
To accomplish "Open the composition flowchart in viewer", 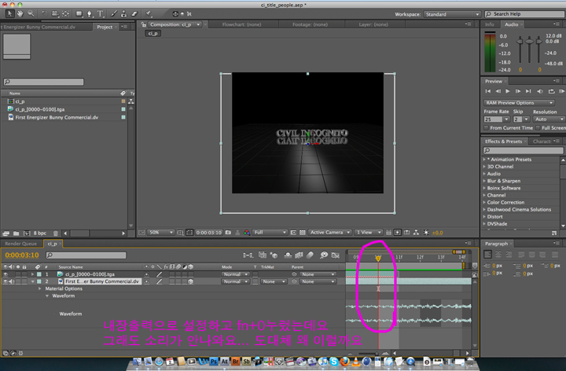I will click(416, 233).
